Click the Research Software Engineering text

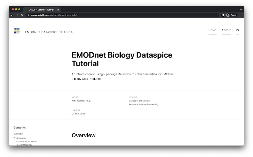tap(143, 104)
